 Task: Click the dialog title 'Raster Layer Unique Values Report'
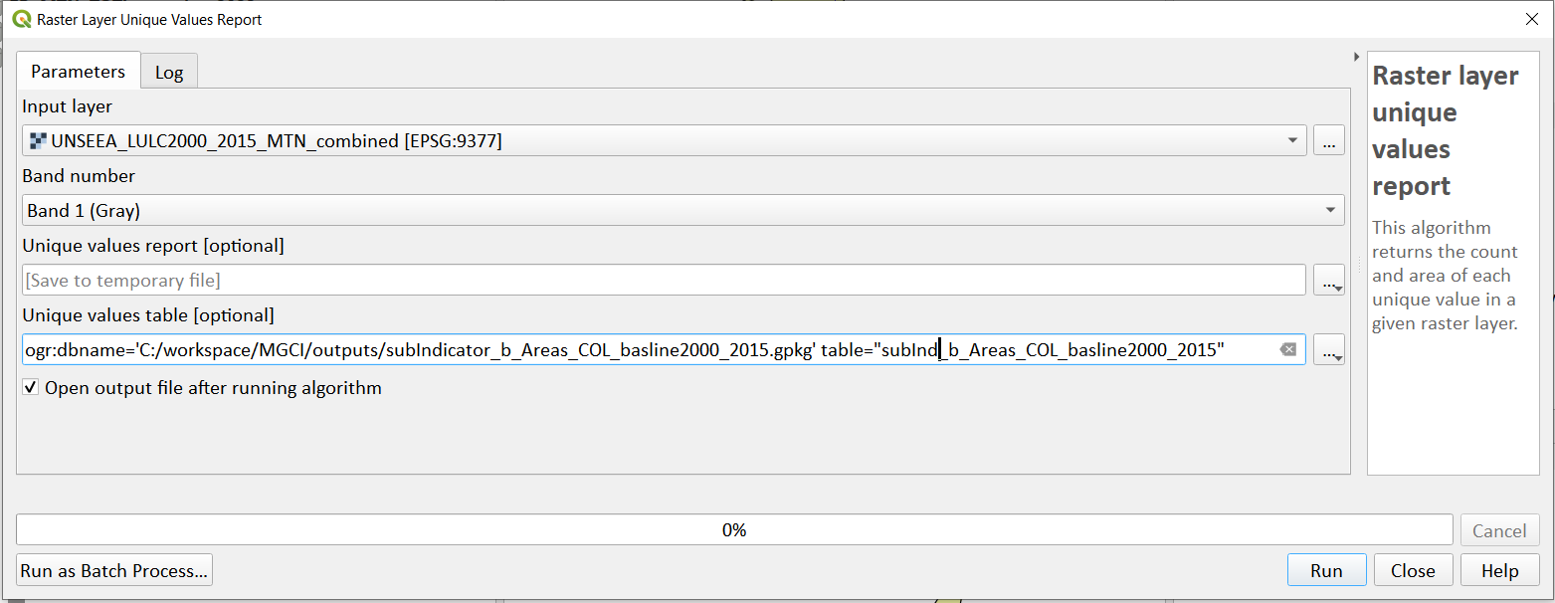(x=149, y=19)
